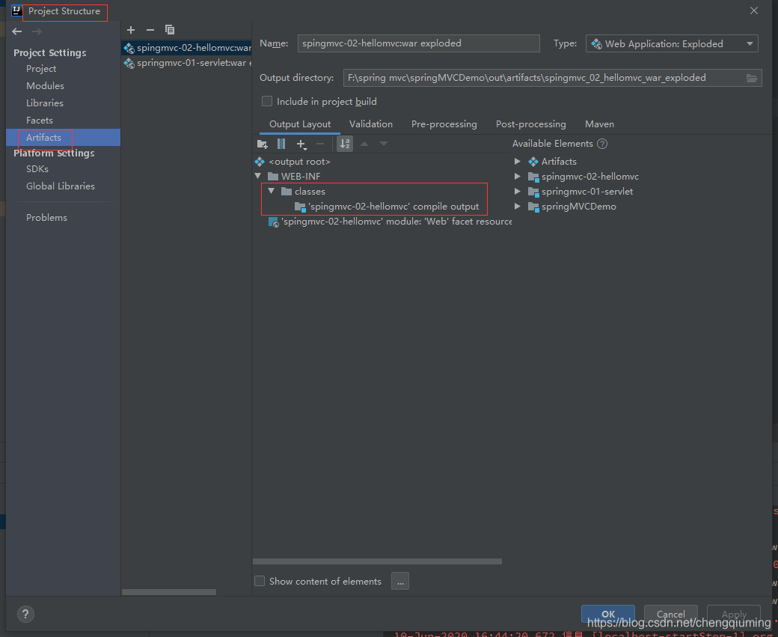Viewport: 778px width, 637px height.
Task: Click the ellipsis button beside show content
Action: 400,581
